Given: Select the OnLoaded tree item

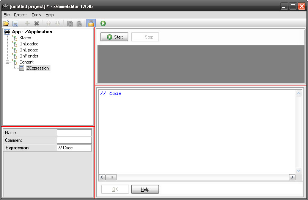Looking at the screenshot, I should pyautogui.click(x=29, y=44).
